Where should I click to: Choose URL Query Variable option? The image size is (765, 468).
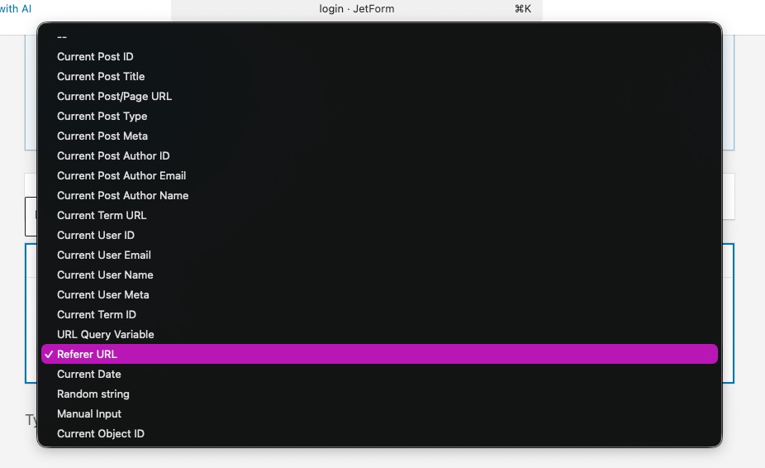tap(106, 334)
